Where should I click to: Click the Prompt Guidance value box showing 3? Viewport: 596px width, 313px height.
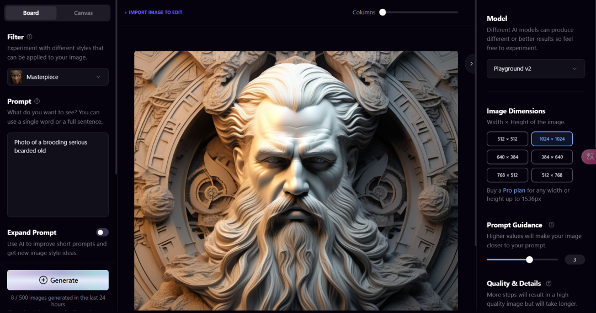click(x=574, y=260)
